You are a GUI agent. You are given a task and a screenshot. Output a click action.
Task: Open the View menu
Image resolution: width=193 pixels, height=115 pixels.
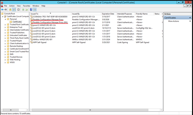click(19, 6)
